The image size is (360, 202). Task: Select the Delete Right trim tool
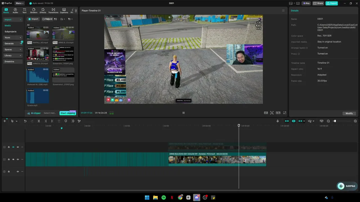click(x=52, y=121)
